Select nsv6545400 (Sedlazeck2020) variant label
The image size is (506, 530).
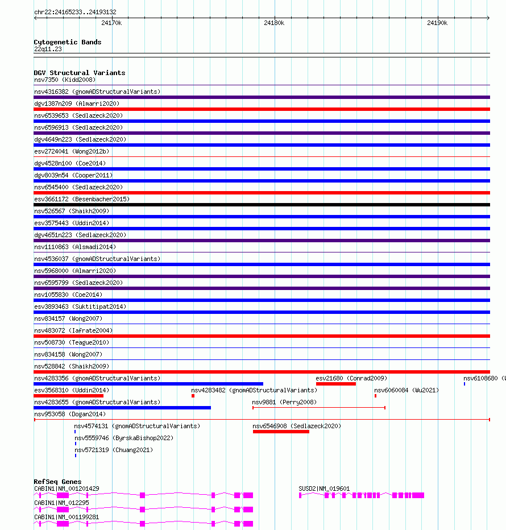pos(78,187)
